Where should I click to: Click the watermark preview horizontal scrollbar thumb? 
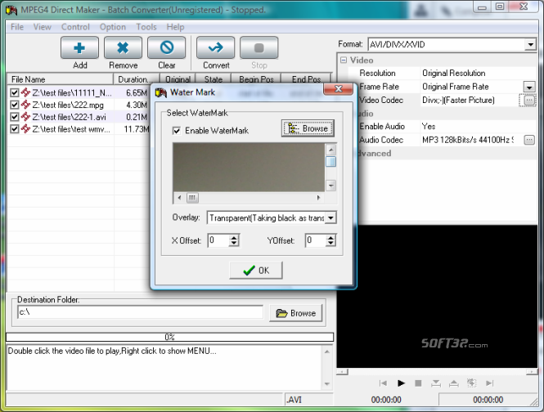coord(192,198)
